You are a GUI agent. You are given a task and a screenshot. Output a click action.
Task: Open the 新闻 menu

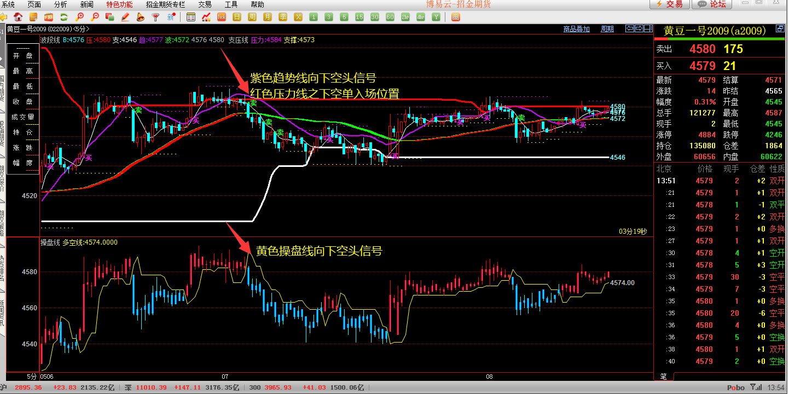tap(86, 4)
